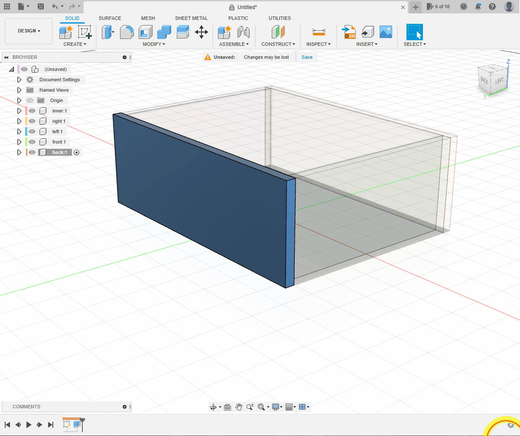Screen dimensions: 520x436
Task: Select the Pan hand tool
Action: [239, 407]
